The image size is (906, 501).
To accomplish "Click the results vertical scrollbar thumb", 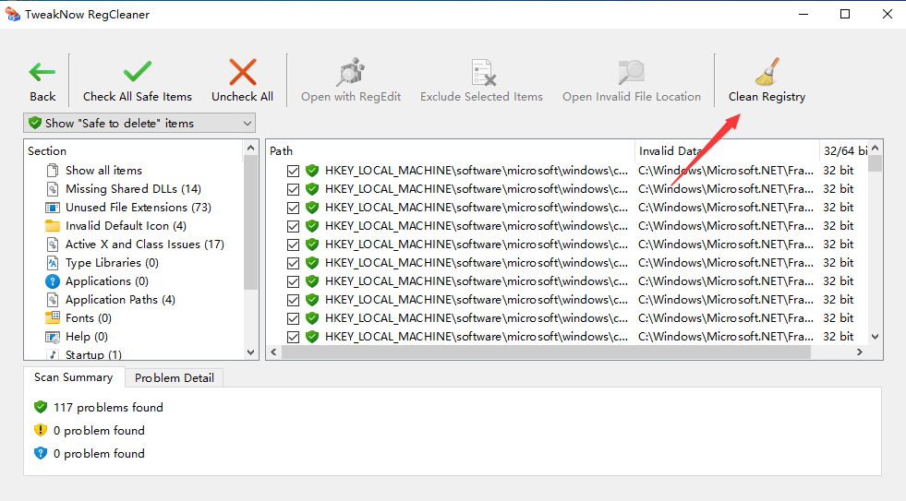I will 875,163.
